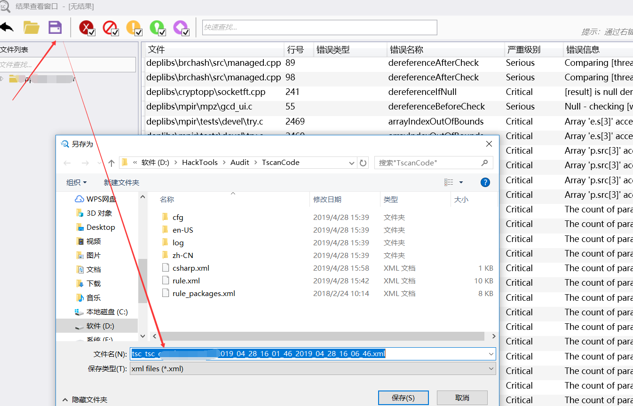The image size is (633, 406).
Task: Open a results file using the folder icon
Action: coord(32,27)
